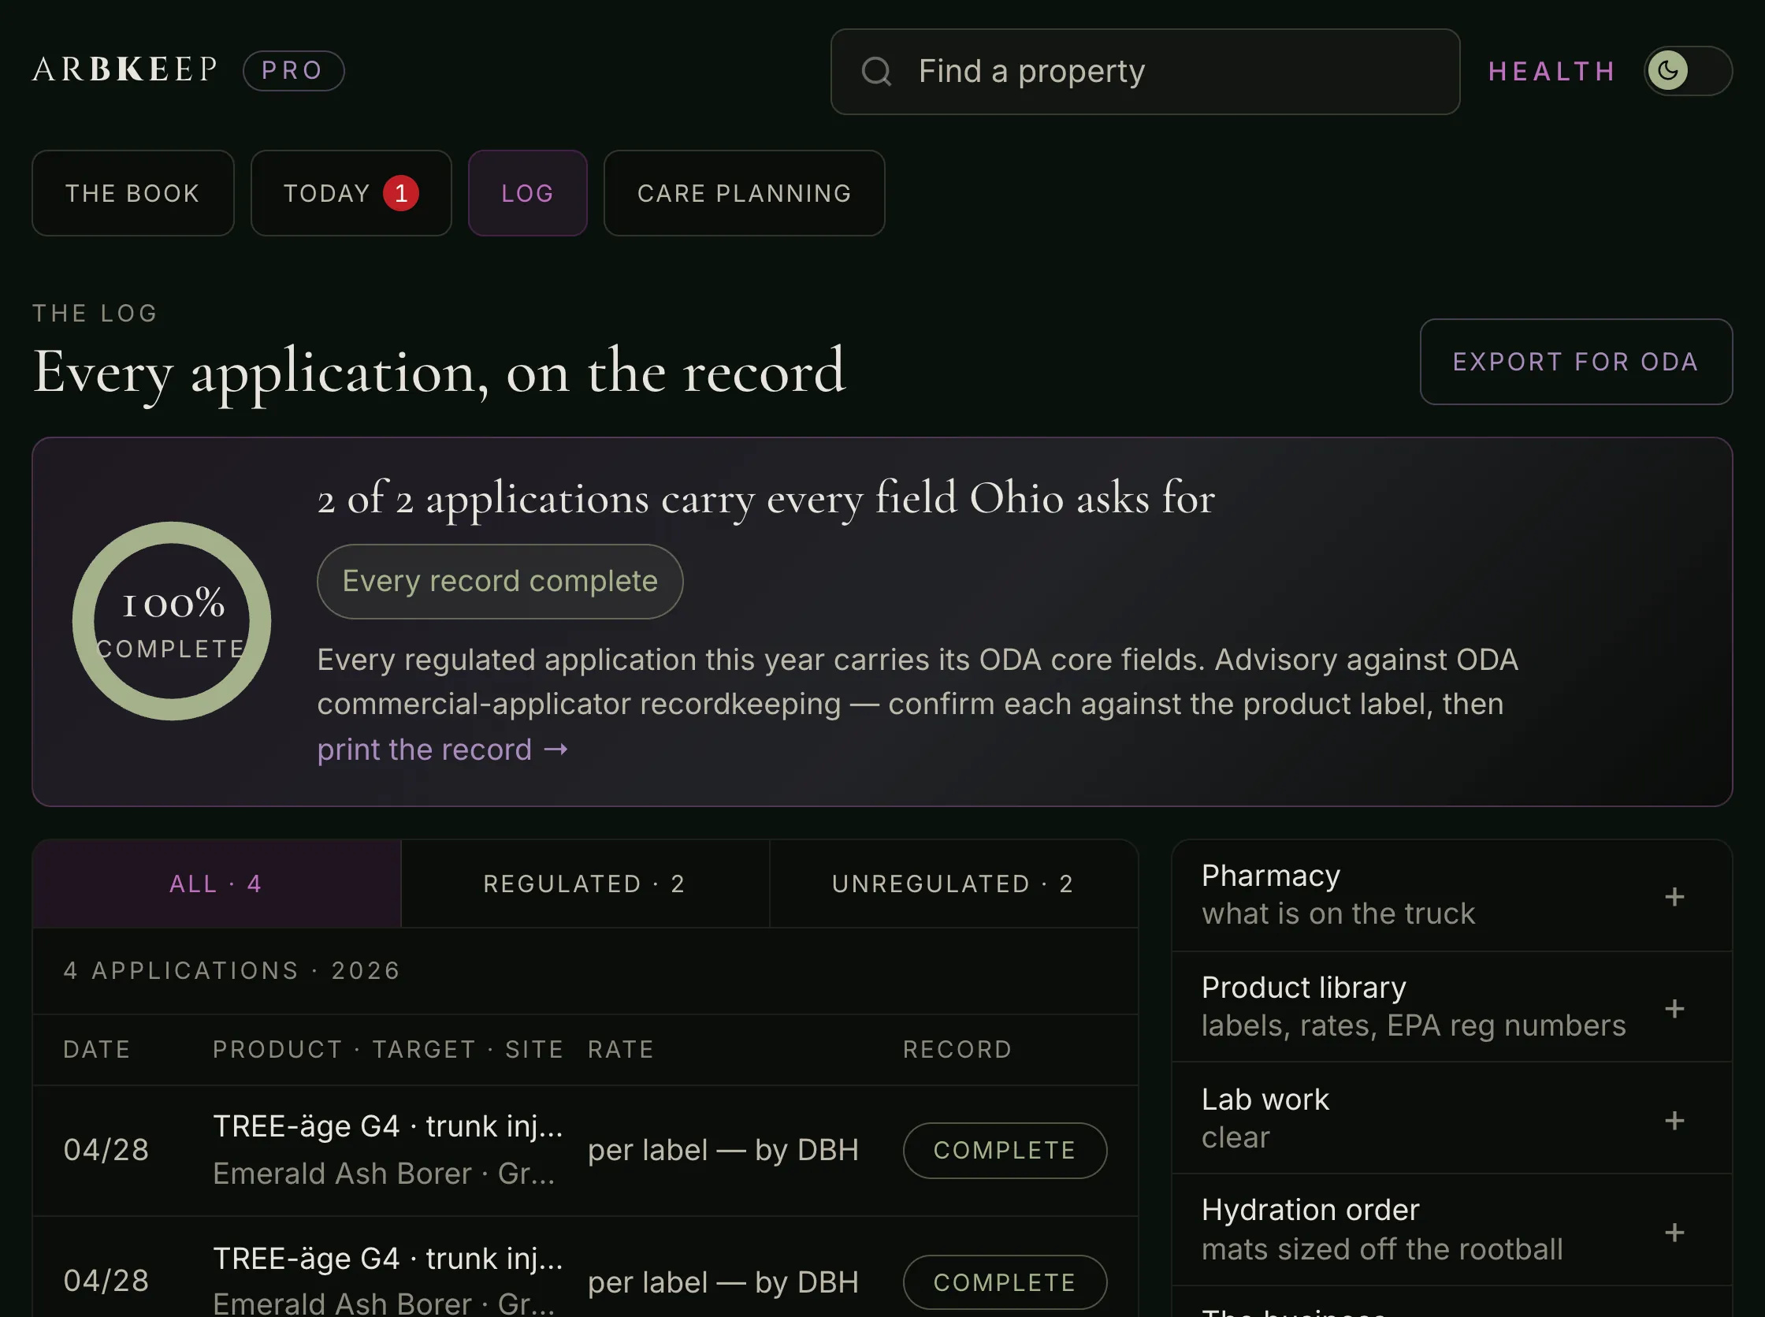The width and height of the screenshot is (1765, 1317).
Task: Click the Find a property search field
Action: (1145, 72)
